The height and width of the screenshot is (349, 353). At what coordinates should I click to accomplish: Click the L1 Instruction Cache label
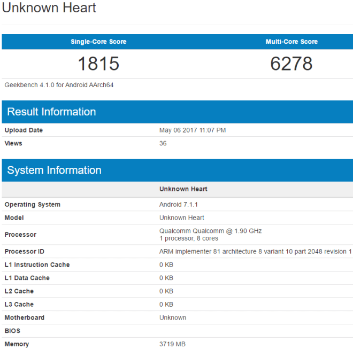[x=37, y=265]
